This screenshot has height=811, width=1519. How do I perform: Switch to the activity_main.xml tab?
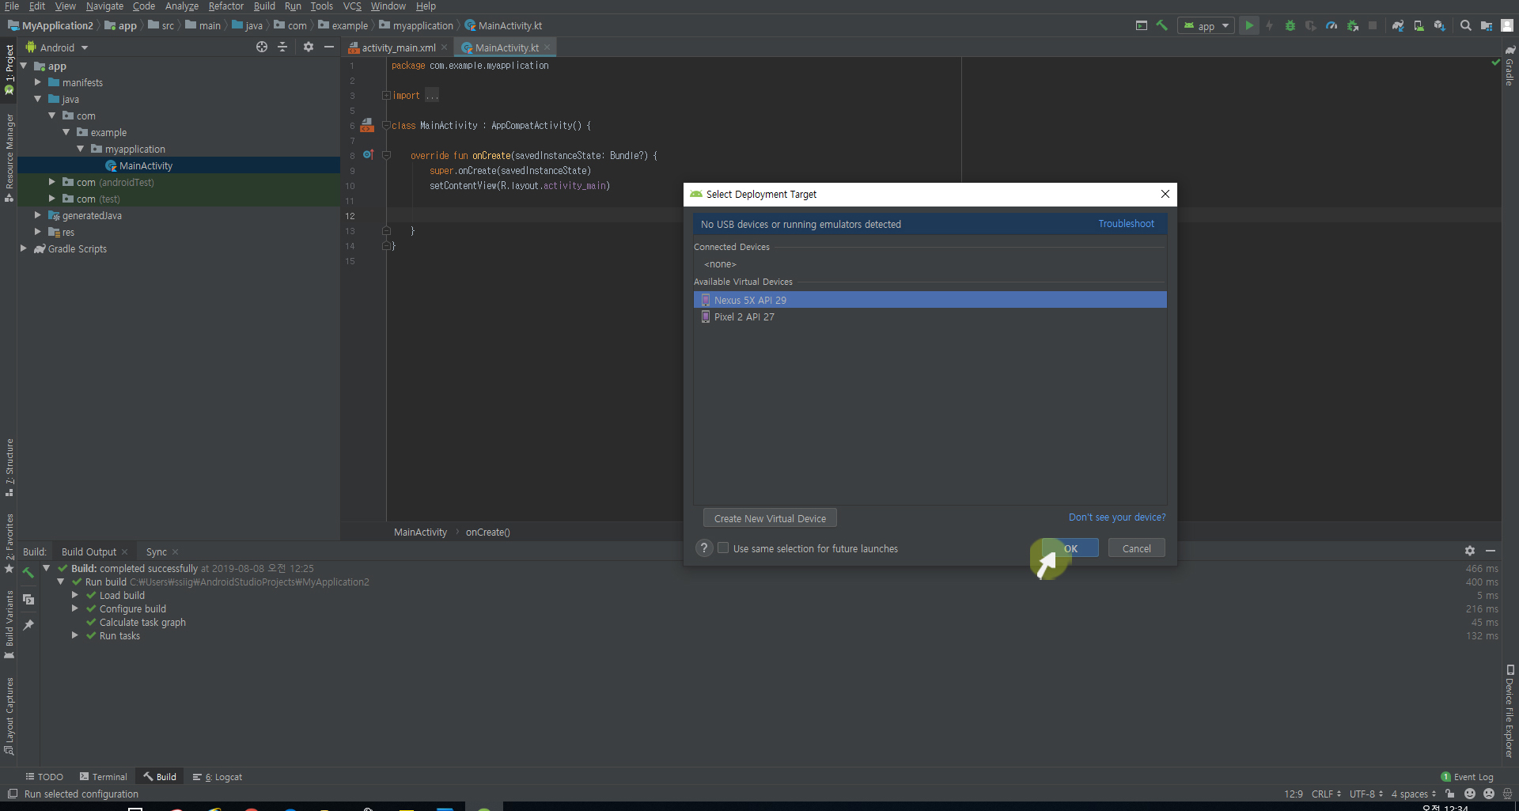tap(398, 47)
